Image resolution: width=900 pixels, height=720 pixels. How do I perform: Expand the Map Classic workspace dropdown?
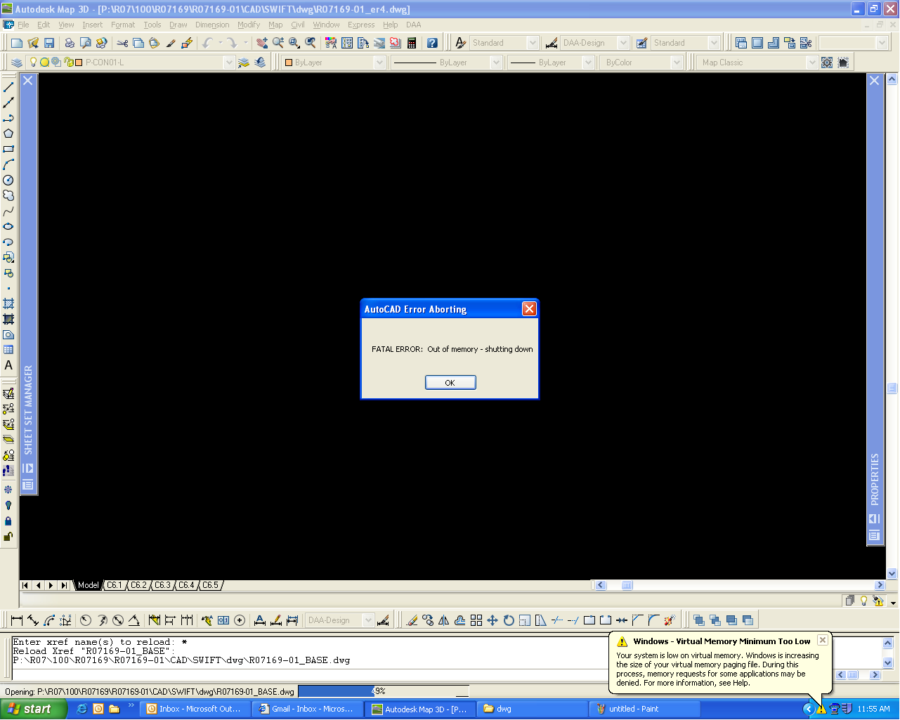pos(811,63)
